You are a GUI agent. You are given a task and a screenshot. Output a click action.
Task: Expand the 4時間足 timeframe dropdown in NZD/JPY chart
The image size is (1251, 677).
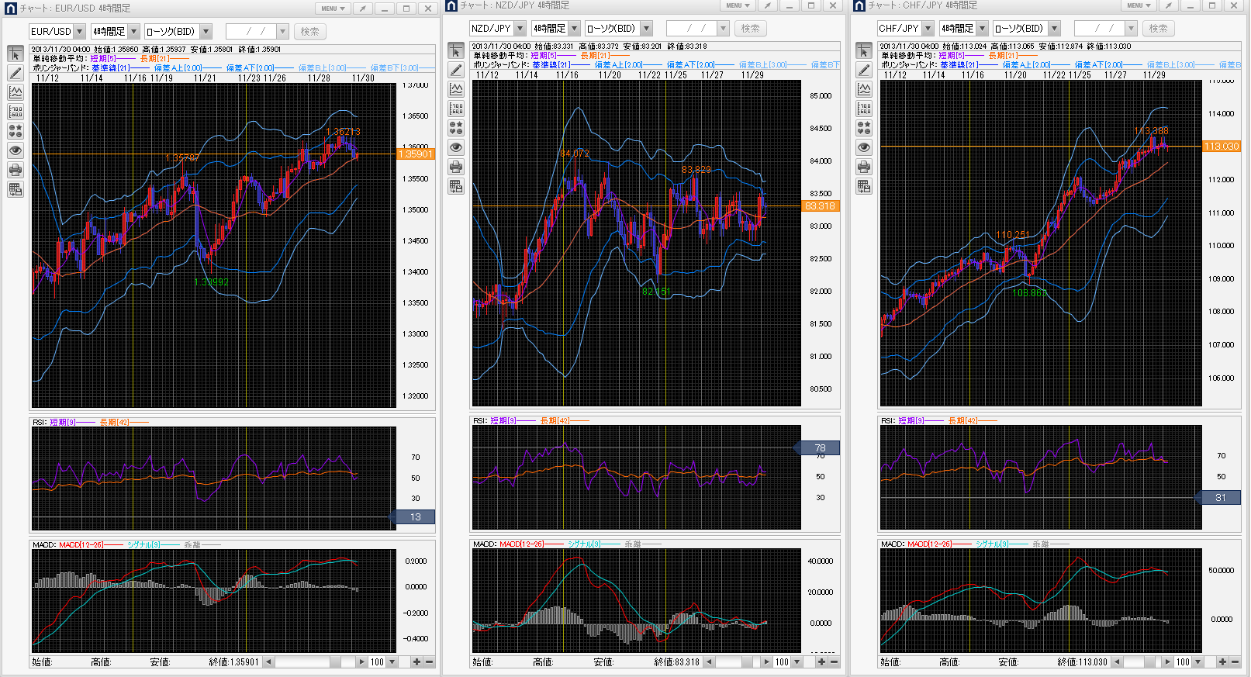coord(574,29)
